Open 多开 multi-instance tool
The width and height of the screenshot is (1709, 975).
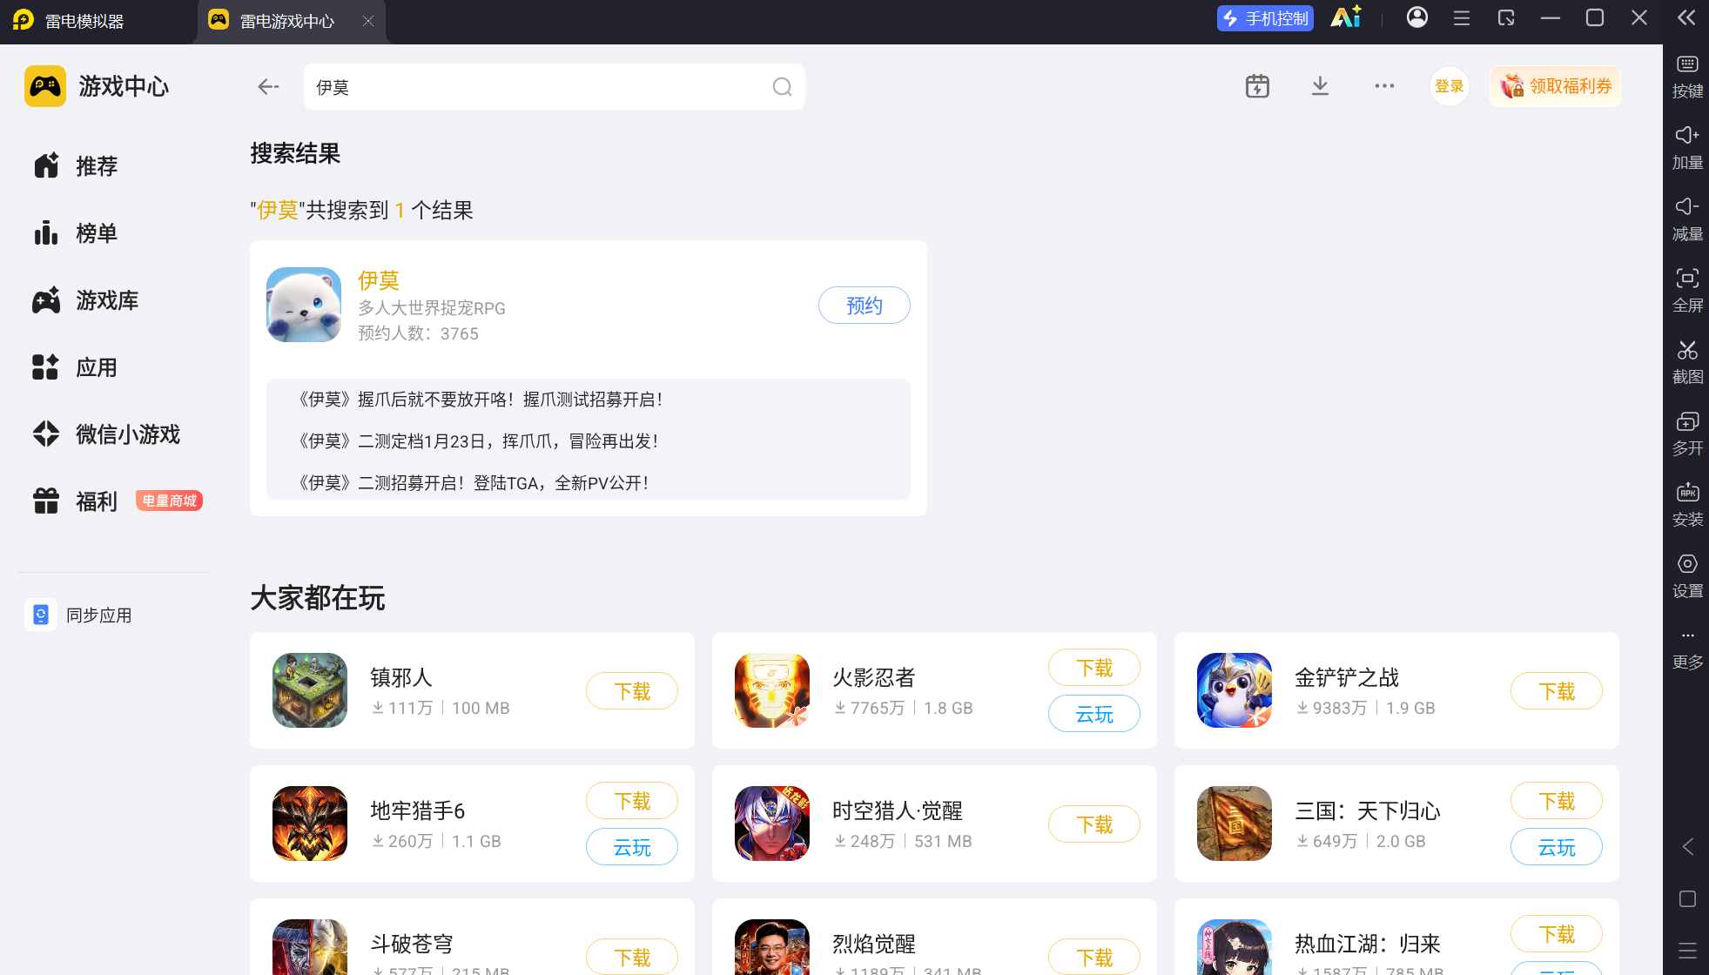click(1687, 434)
